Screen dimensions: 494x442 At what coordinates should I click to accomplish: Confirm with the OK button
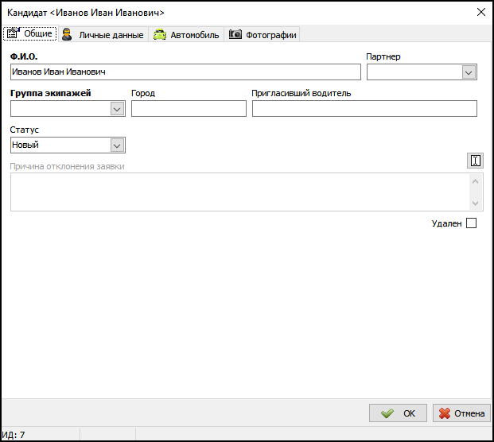398,413
